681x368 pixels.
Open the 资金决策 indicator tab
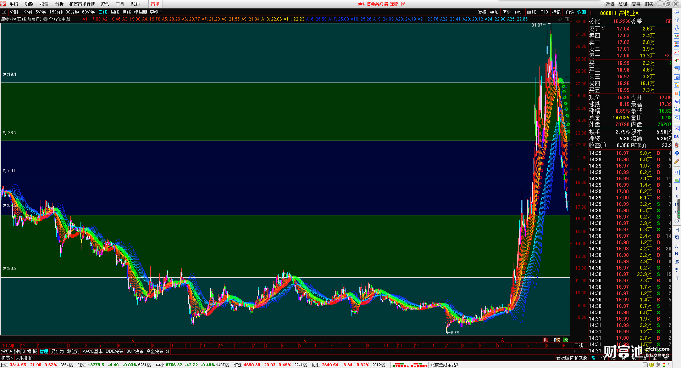coord(155,351)
